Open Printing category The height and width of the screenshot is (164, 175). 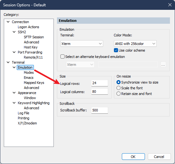tap(23, 118)
